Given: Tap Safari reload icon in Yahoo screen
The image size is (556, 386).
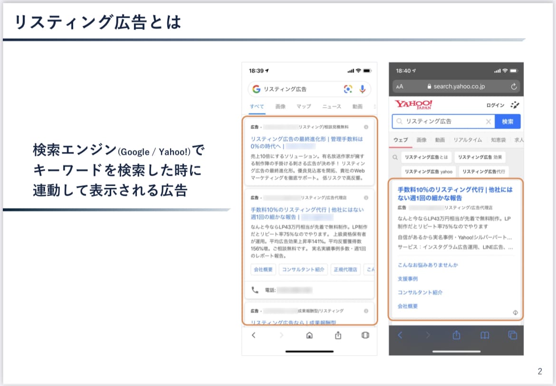Looking at the screenshot, I should (x=513, y=86).
